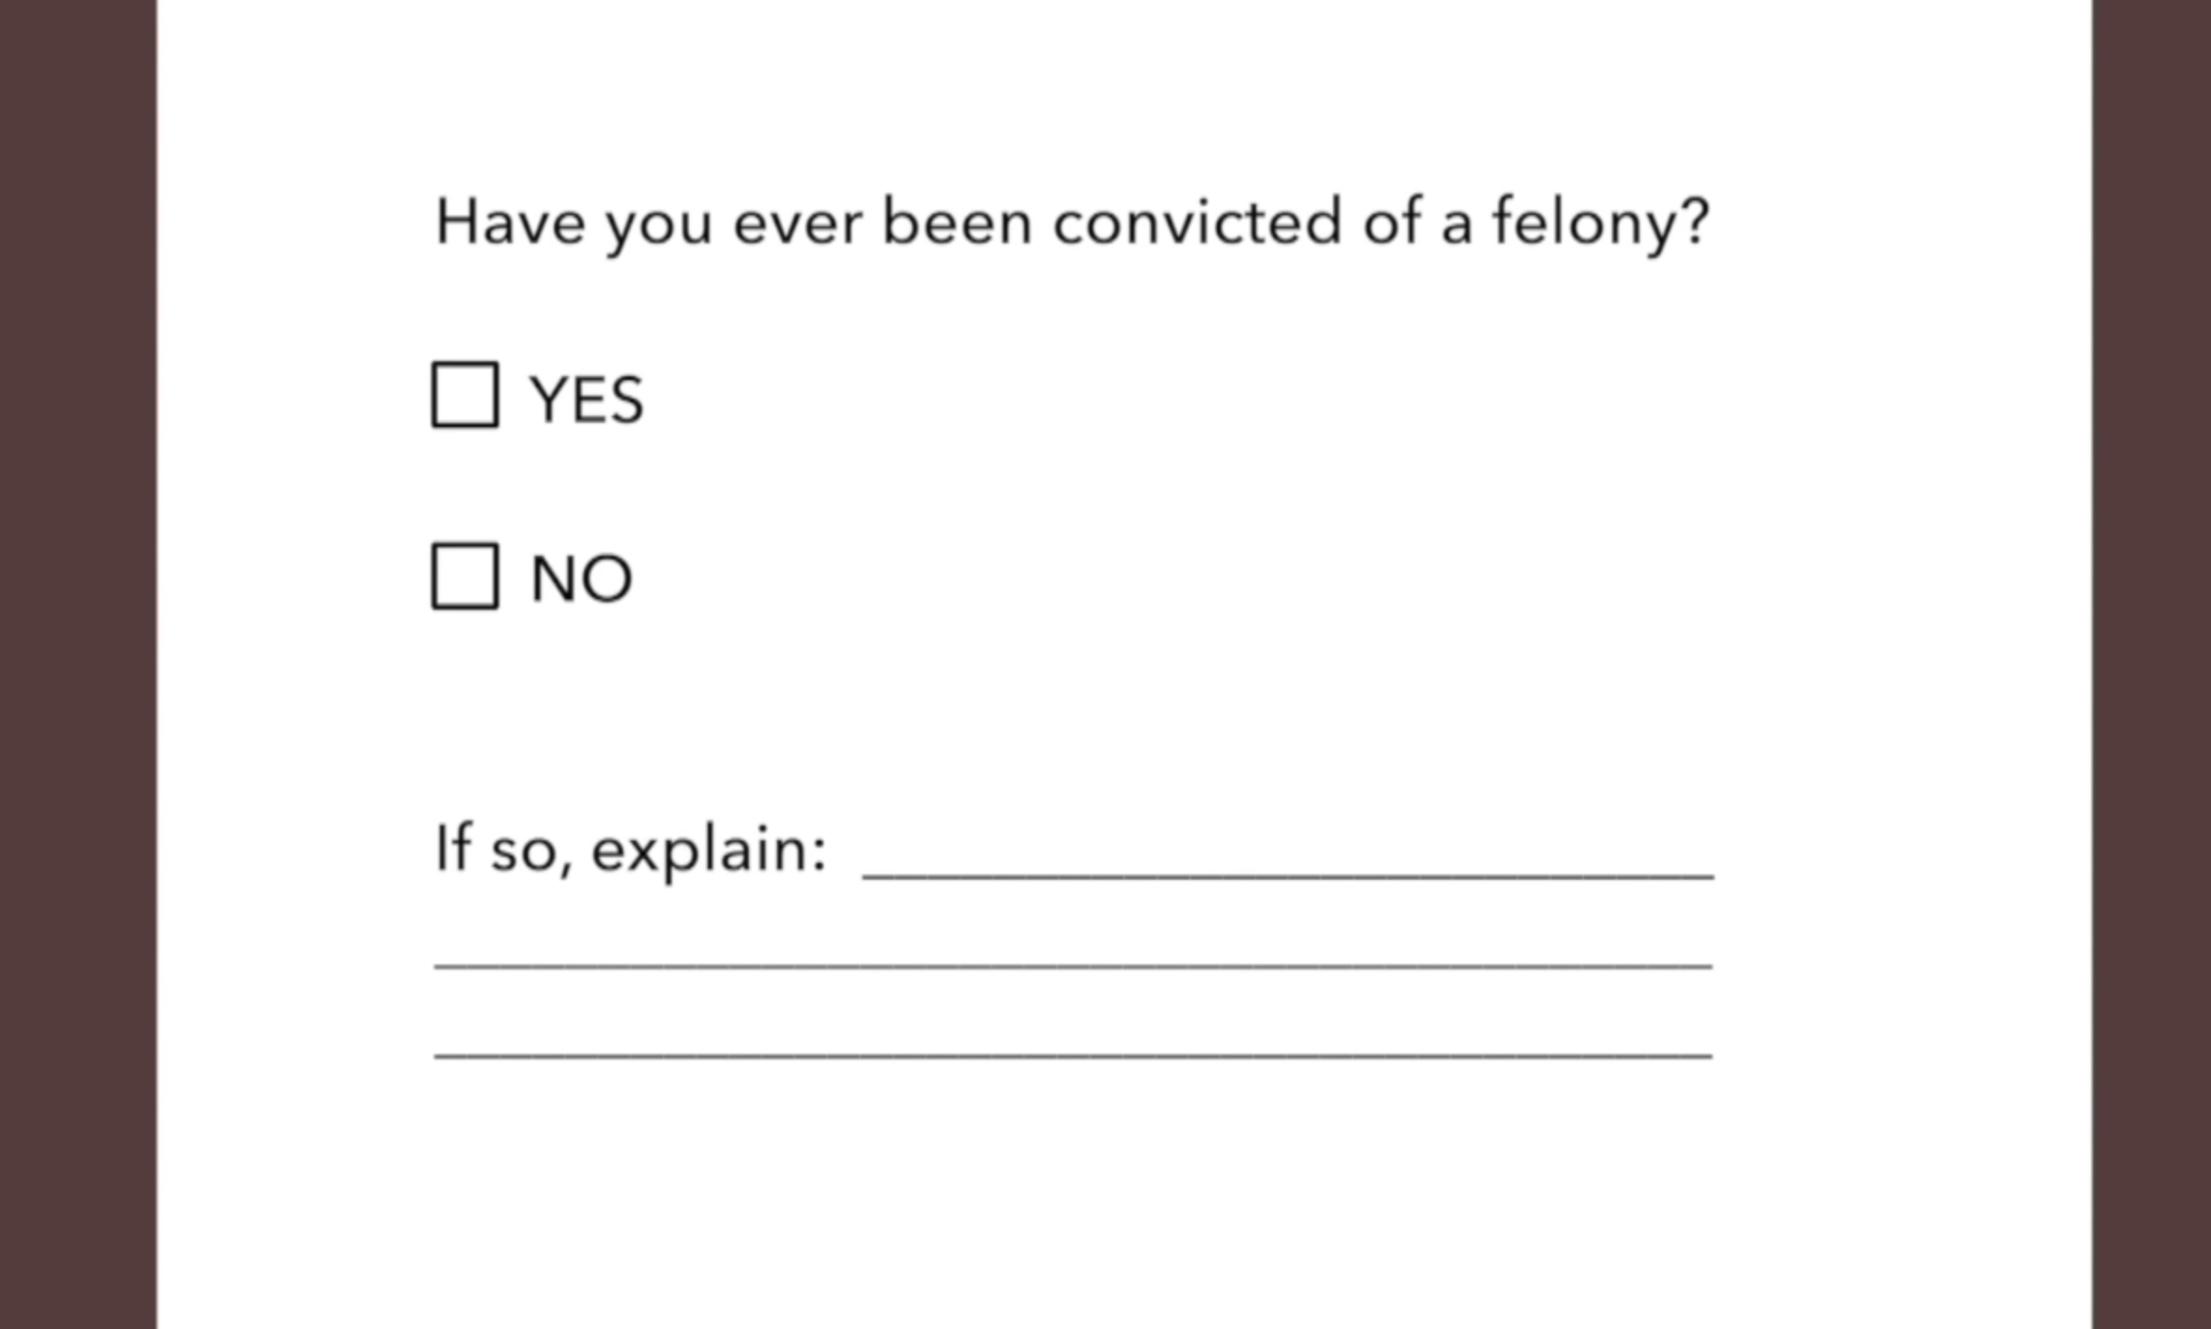Select the bottom blank explanation line
2211x1329 pixels.
1073,1056
